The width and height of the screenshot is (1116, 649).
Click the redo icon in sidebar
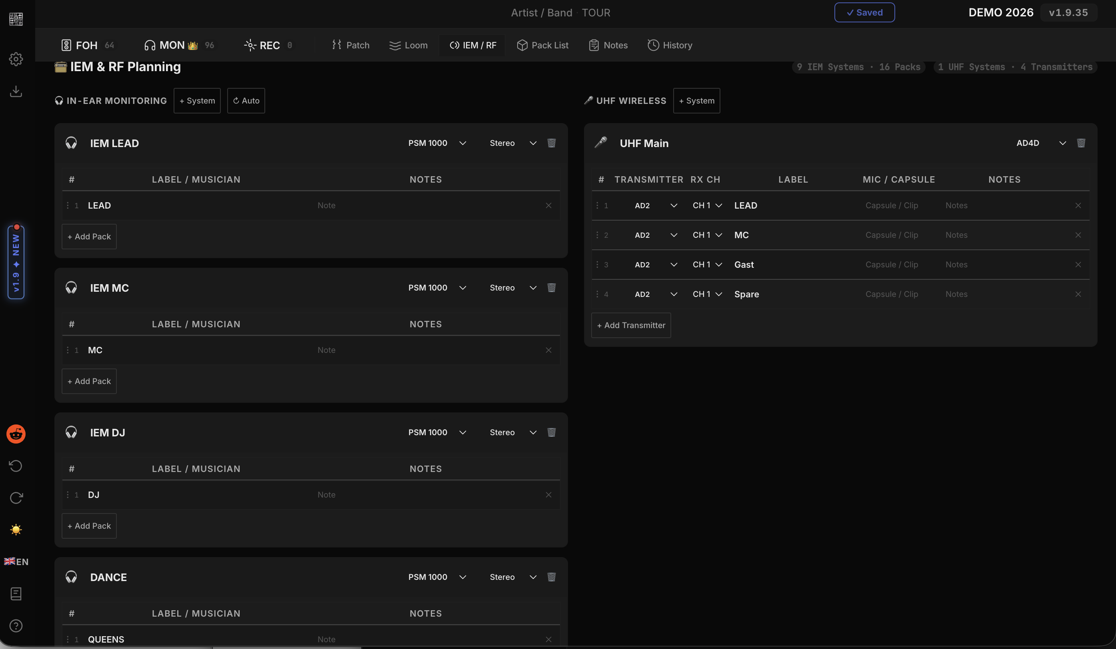click(x=16, y=498)
